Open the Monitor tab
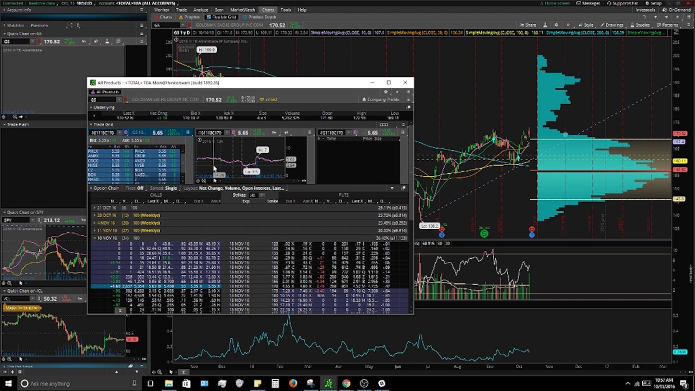 coord(161,10)
